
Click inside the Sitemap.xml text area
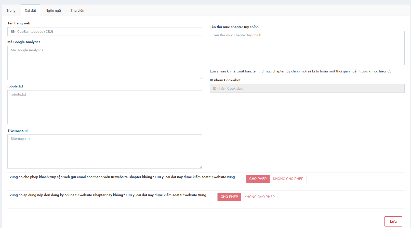[105, 151]
